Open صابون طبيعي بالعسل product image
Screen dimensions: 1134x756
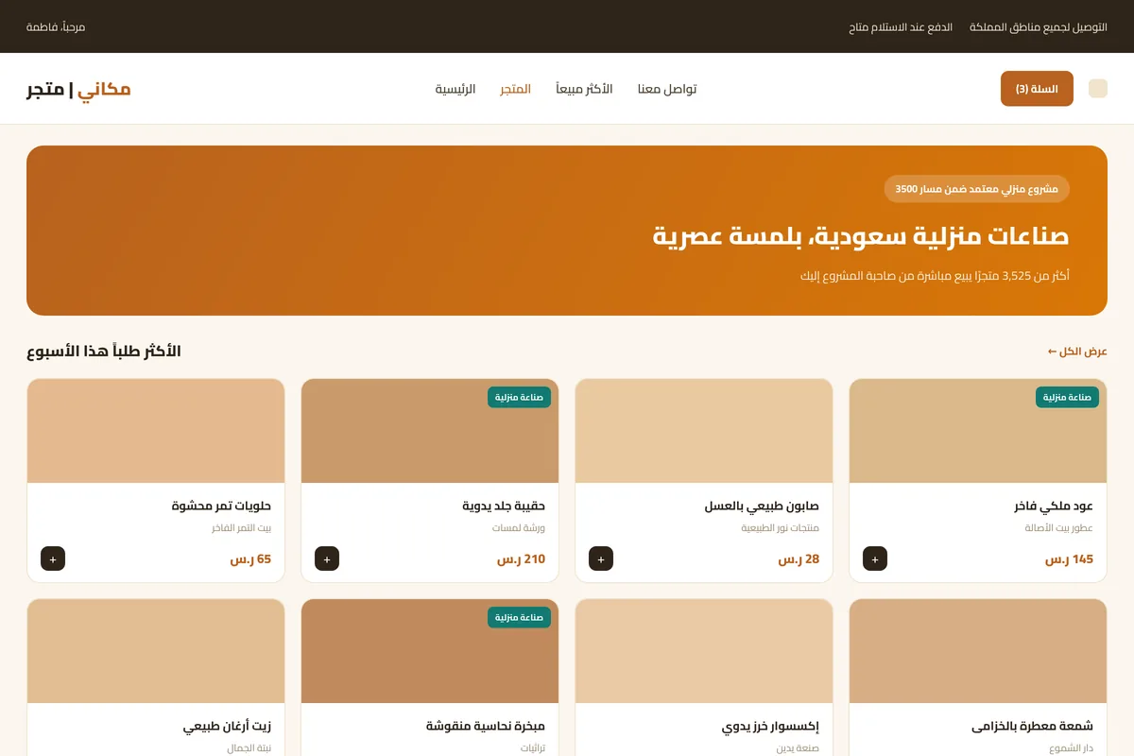[704, 431]
